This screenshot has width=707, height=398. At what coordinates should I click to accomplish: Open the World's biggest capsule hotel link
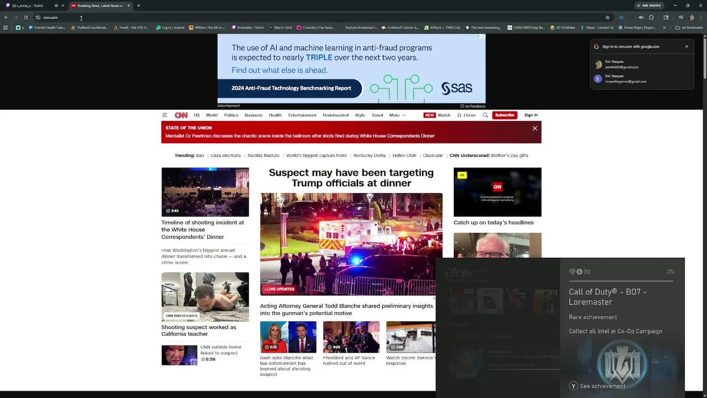tap(316, 155)
